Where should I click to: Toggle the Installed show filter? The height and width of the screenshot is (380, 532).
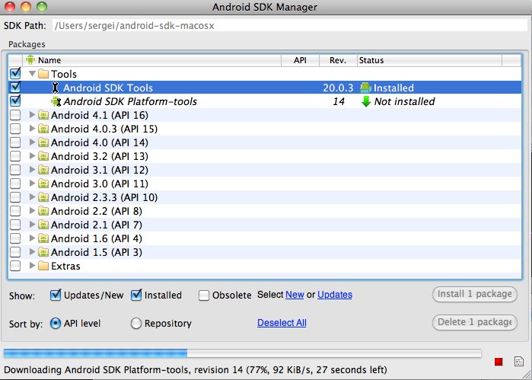coord(136,295)
